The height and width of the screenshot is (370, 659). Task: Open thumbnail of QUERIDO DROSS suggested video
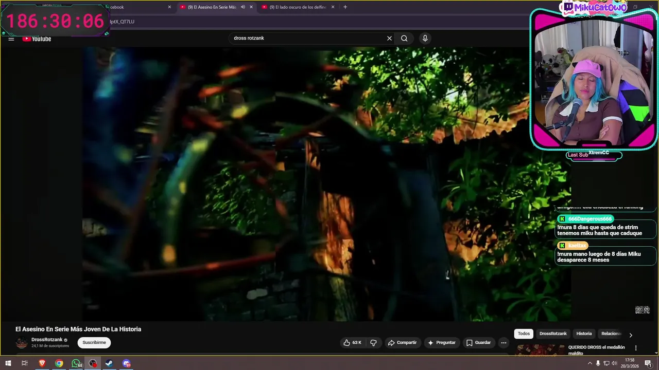point(540,350)
